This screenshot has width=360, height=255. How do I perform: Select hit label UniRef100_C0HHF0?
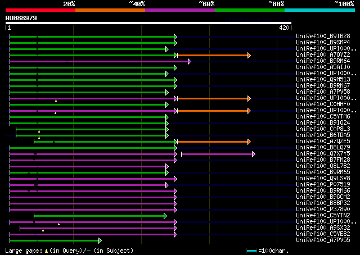tap(323, 104)
